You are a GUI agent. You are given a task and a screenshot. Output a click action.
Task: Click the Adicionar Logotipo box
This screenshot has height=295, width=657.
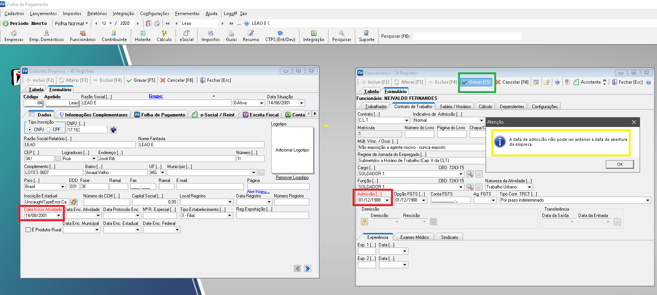click(292, 150)
